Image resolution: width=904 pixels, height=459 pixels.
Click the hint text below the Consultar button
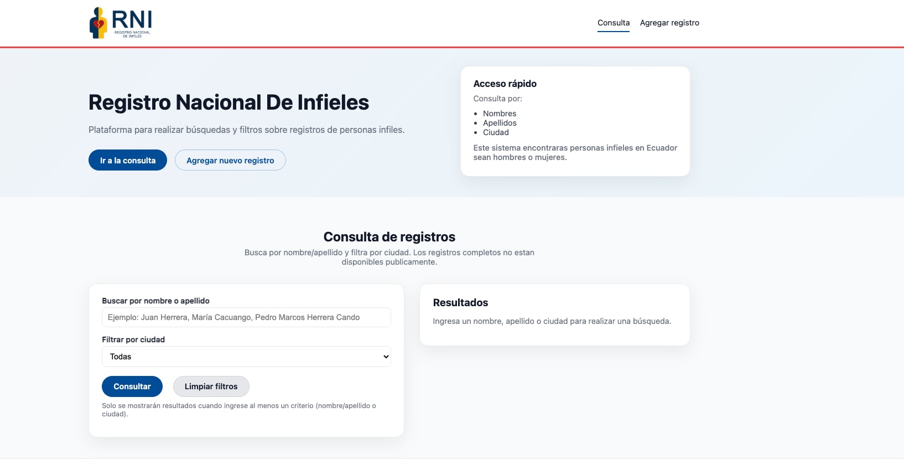[238, 410]
